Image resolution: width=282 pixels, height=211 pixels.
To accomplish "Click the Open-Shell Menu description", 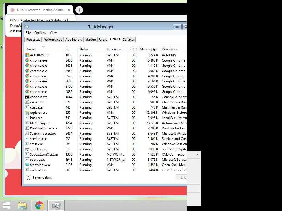I will (174, 165).
